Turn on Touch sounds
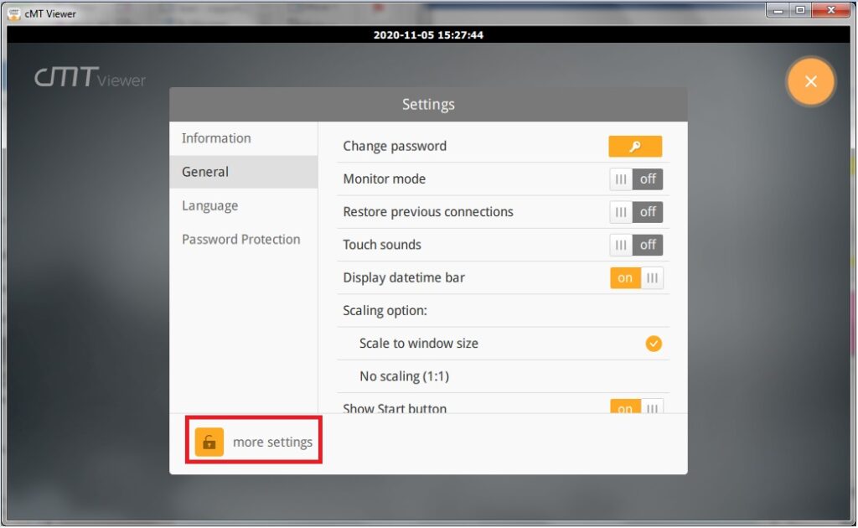This screenshot has width=858, height=528. click(637, 245)
